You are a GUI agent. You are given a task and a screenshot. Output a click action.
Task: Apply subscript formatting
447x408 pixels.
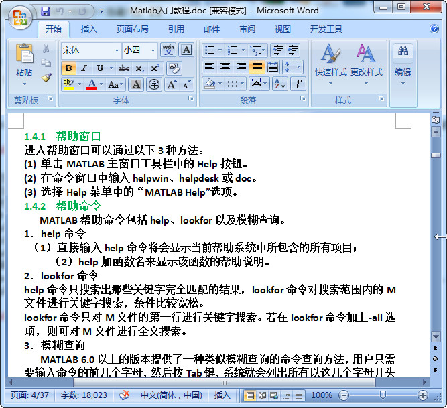click(x=139, y=68)
